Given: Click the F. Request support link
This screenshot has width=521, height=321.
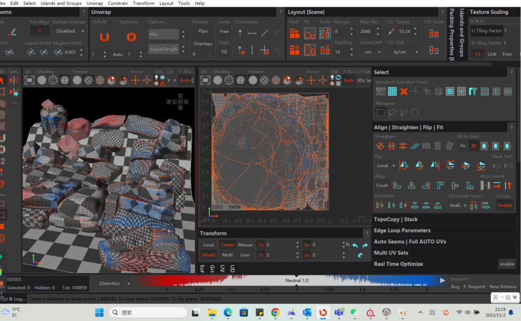Looking at the screenshot, I should [x=474, y=286].
